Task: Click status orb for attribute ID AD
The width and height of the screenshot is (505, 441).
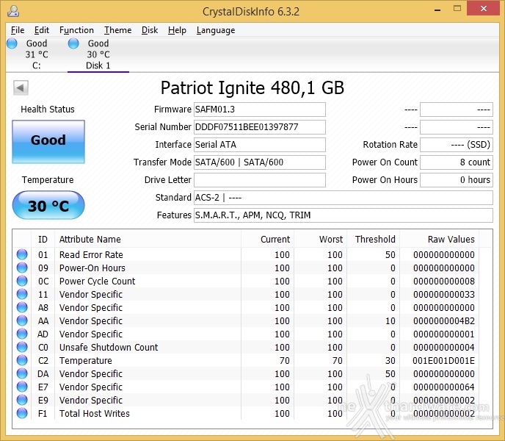Action: click(x=22, y=334)
